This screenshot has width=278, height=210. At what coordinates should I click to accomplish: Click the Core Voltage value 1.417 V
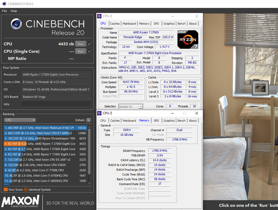(x=164, y=47)
